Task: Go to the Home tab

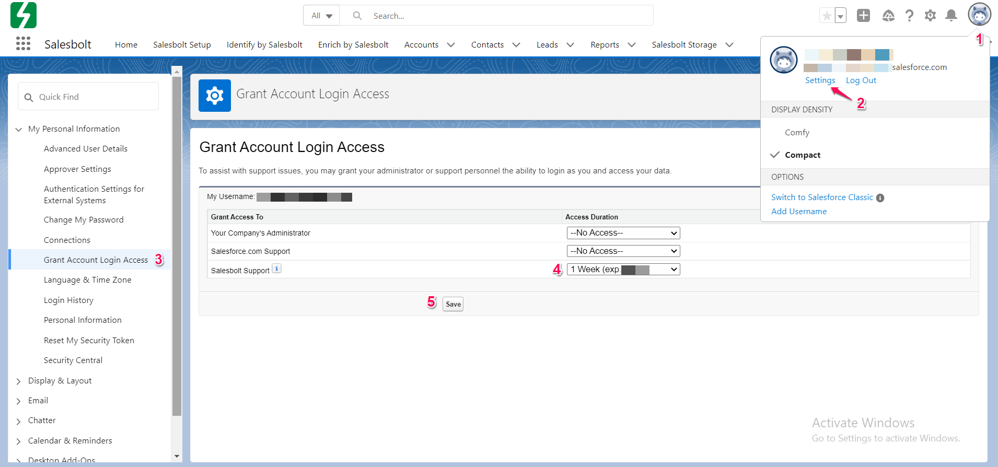Action: [126, 45]
